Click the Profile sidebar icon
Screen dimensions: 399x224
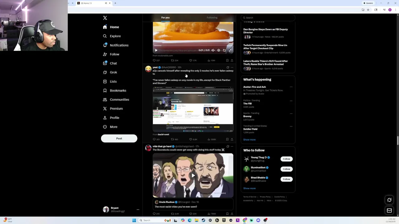point(105,118)
